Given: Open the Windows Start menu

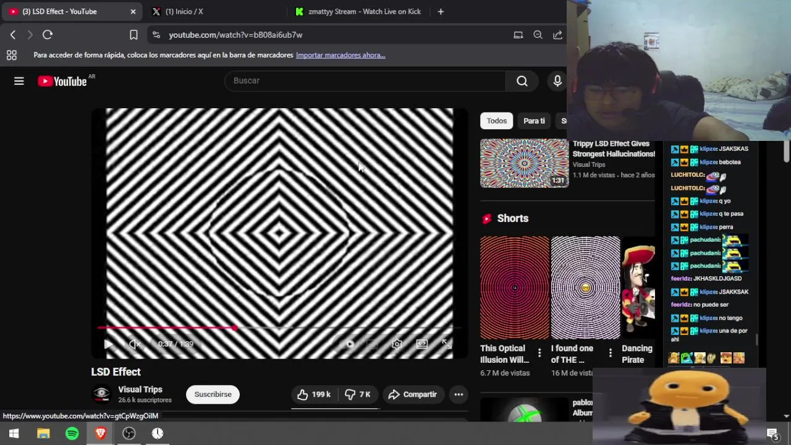Looking at the screenshot, I should point(14,434).
